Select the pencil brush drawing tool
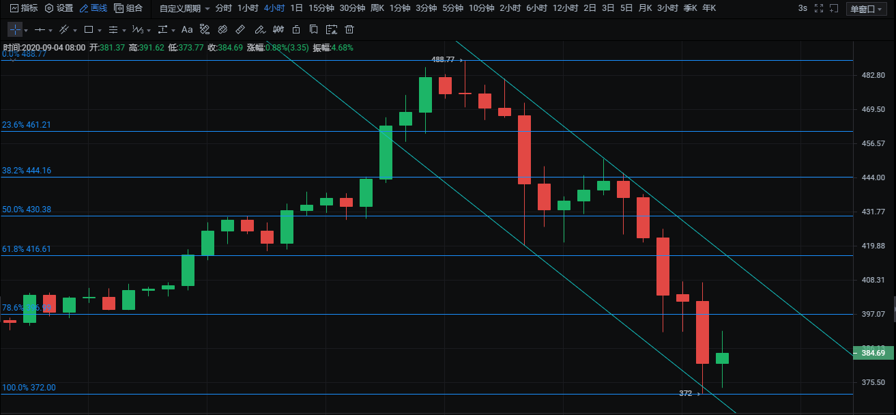The image size is (896, 415). (x=259, y=30)
